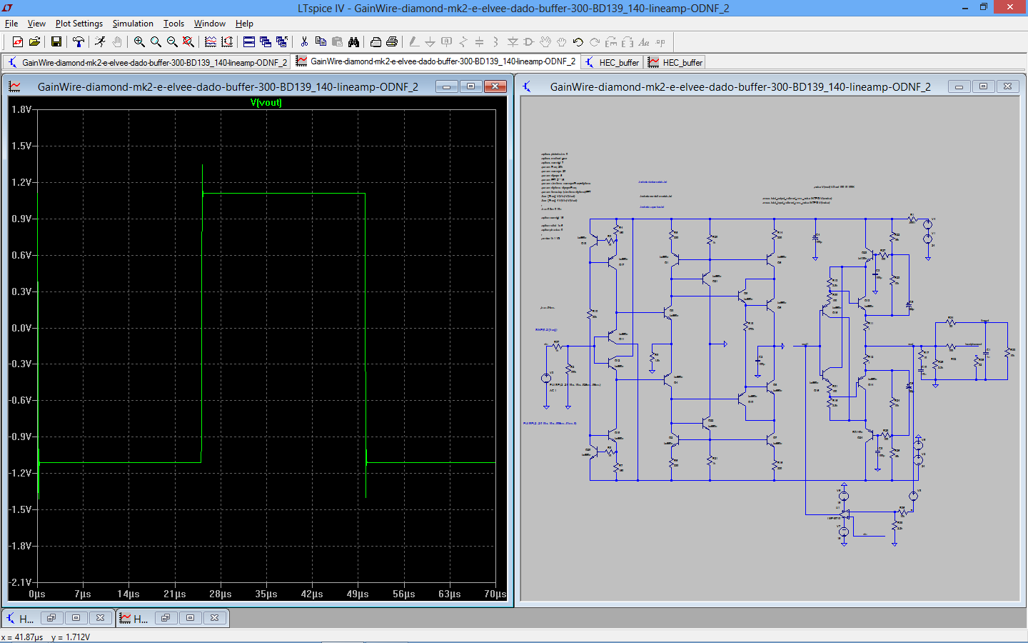
Task: Click the Print Setup icon
Action: coord(376,42)
